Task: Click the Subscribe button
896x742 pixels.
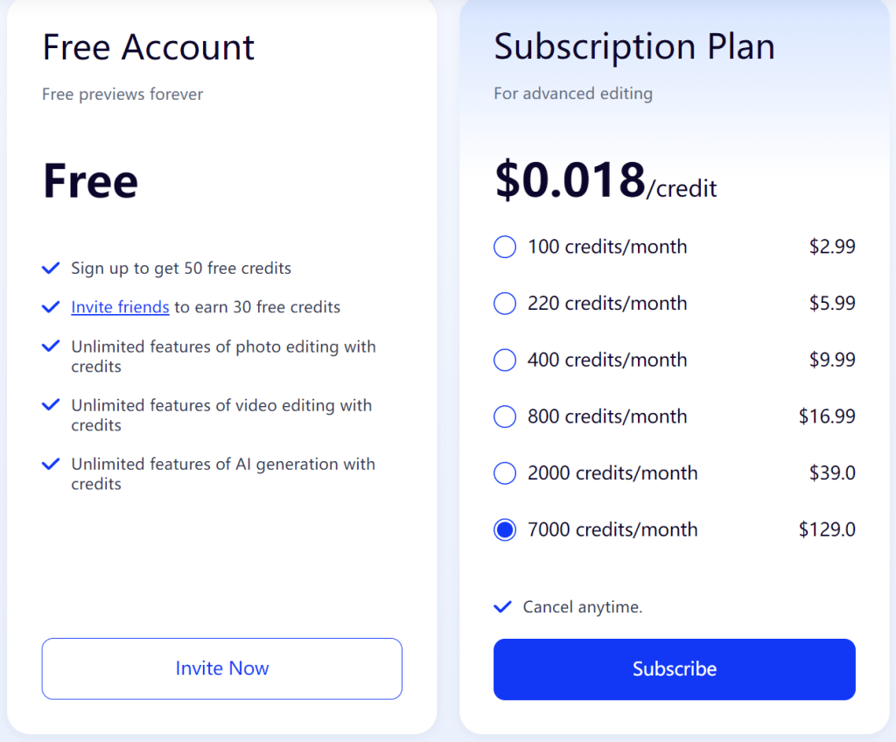Action: coord(674,668)
